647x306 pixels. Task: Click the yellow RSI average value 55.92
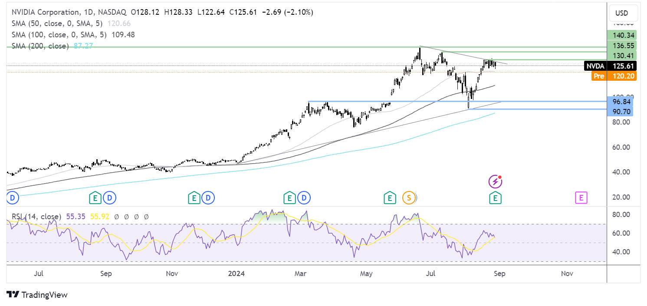click(99, 216)
